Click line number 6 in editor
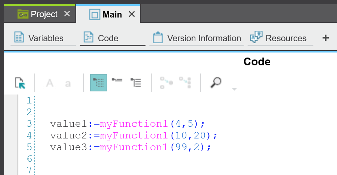337x175 pixels. tap(29, 159)
